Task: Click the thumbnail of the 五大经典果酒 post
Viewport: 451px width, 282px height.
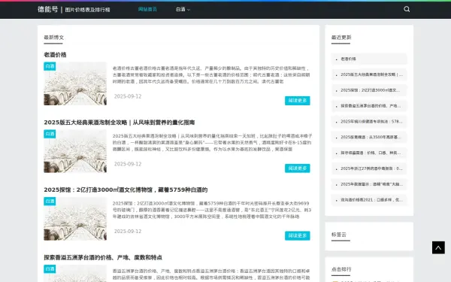Action: click(75, 151)
